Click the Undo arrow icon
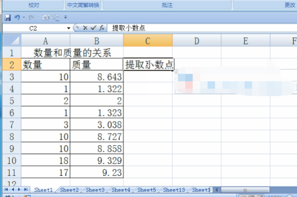Screen dimensions: 297x197 click(x=17, y=18)
